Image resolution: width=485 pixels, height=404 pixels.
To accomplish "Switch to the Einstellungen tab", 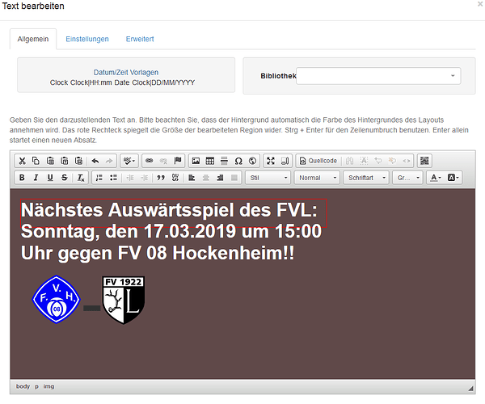I will click(87, 39).
